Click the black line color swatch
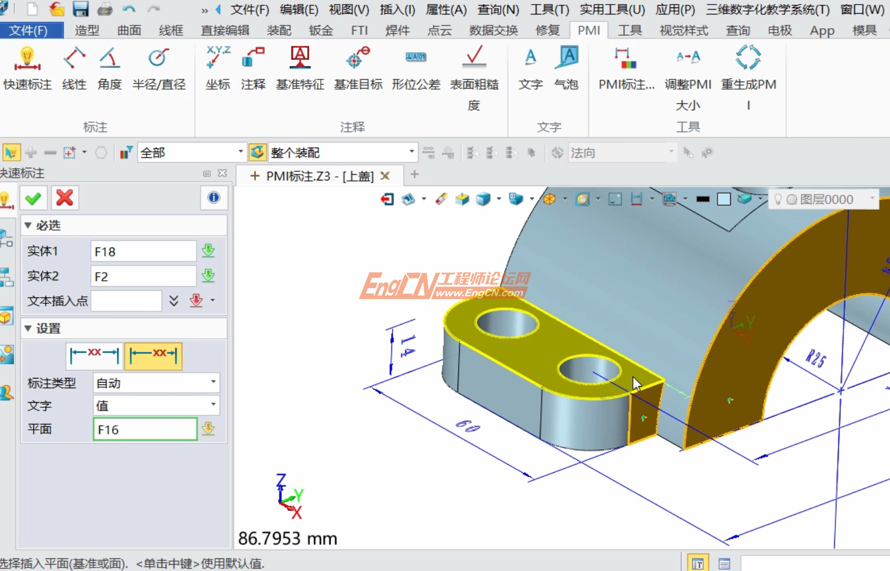This screenshot has width=890, height=571. (x=703, y=199)
